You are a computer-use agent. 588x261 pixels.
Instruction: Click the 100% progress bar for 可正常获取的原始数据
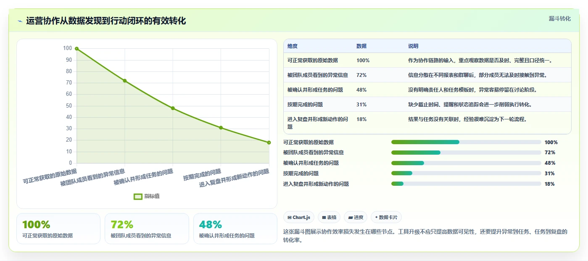[x=466, y=142]
